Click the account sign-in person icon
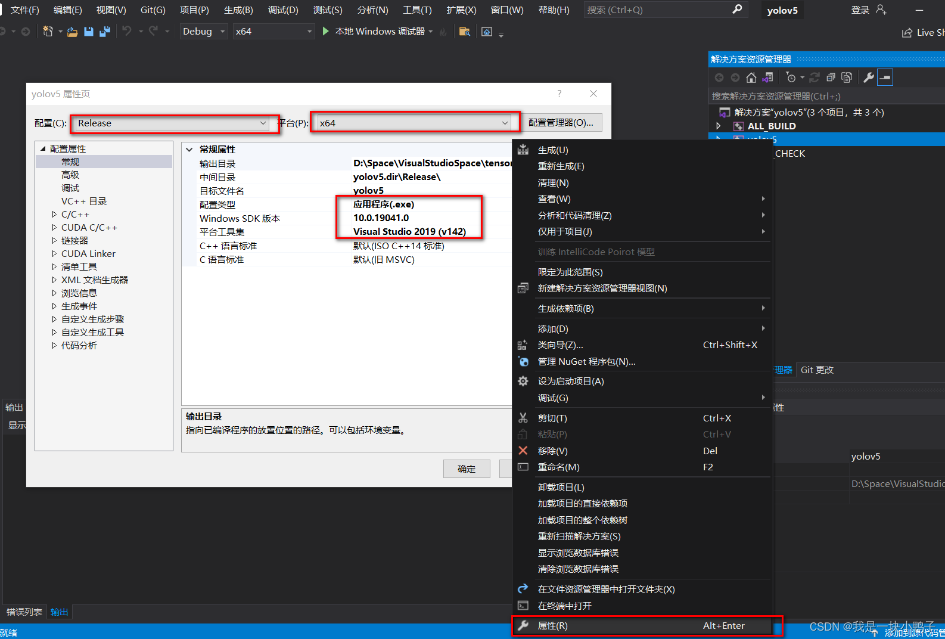Image resolution: width=945 pixels, height=639 pixels. 882,10
